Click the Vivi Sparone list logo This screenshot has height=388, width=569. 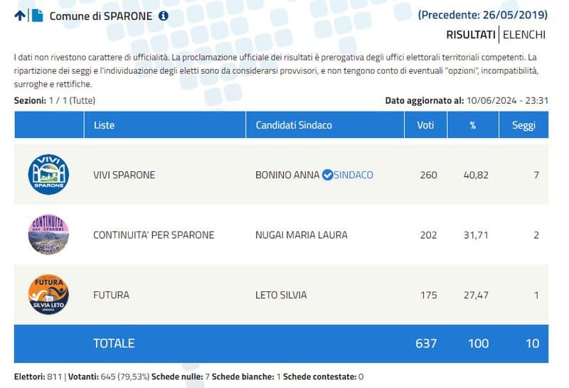pos(48,174)
